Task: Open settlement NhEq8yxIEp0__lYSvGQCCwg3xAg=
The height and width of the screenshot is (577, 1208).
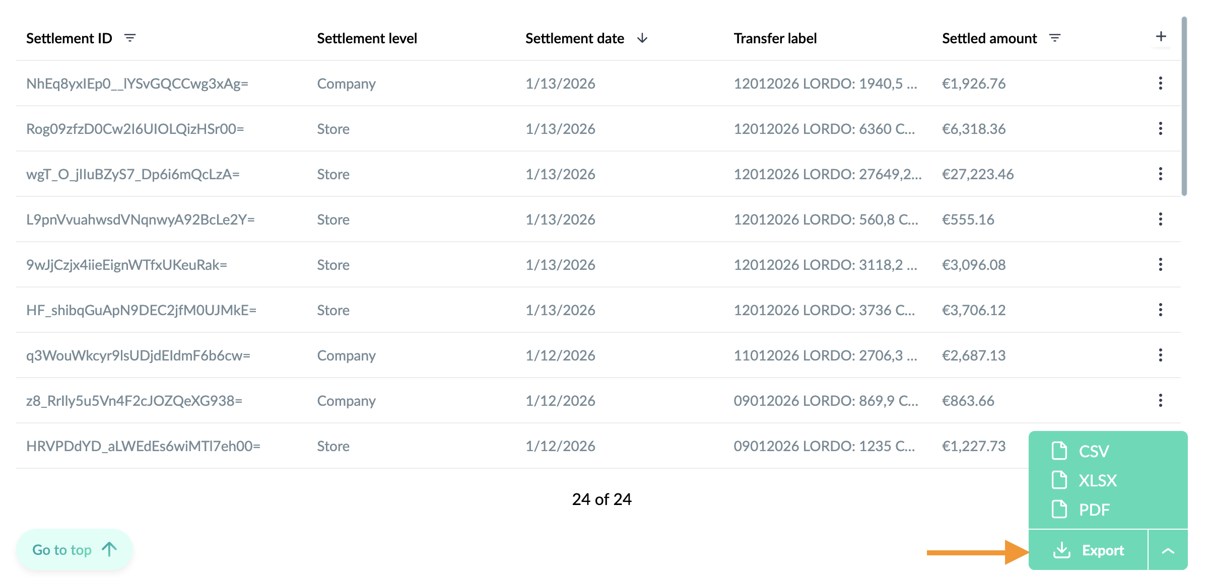Action: pos(137,84)
